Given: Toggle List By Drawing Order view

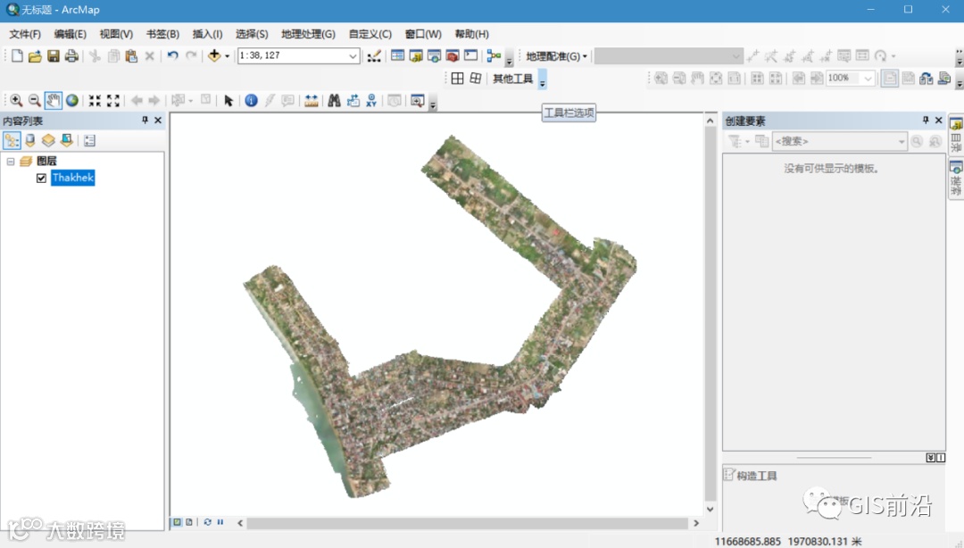Looking at the screenshot, I should 12,140.
